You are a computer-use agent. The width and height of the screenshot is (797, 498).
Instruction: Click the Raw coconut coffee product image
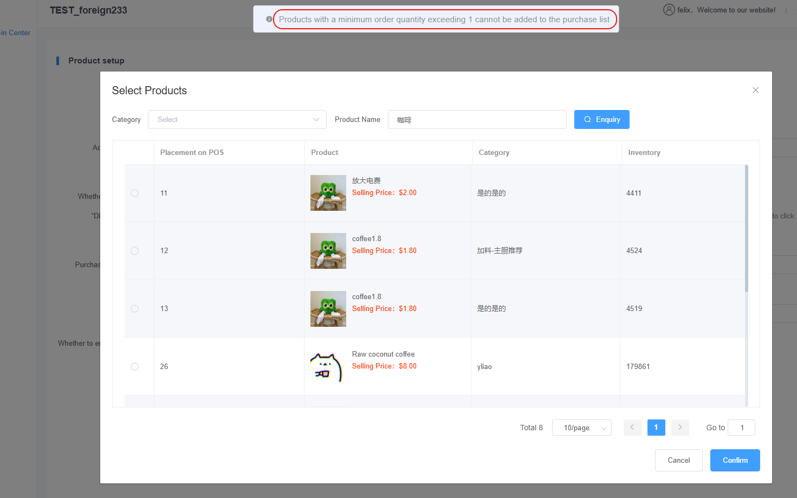[328, 367]
